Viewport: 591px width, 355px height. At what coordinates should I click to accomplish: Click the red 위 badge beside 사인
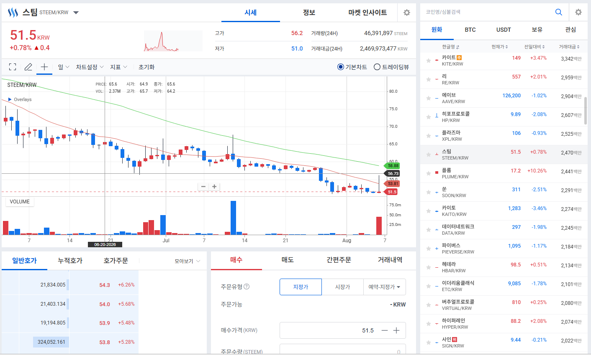point(455,340)
